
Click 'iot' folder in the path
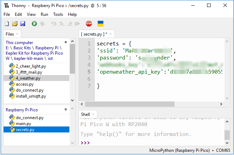pos(50,58)
